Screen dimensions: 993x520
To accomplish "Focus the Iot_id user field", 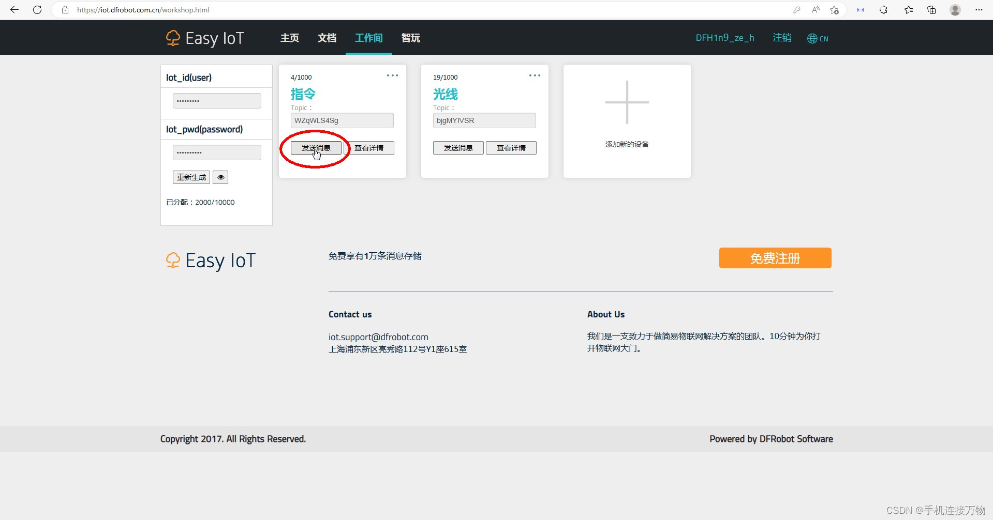I will tap(217, 101).
